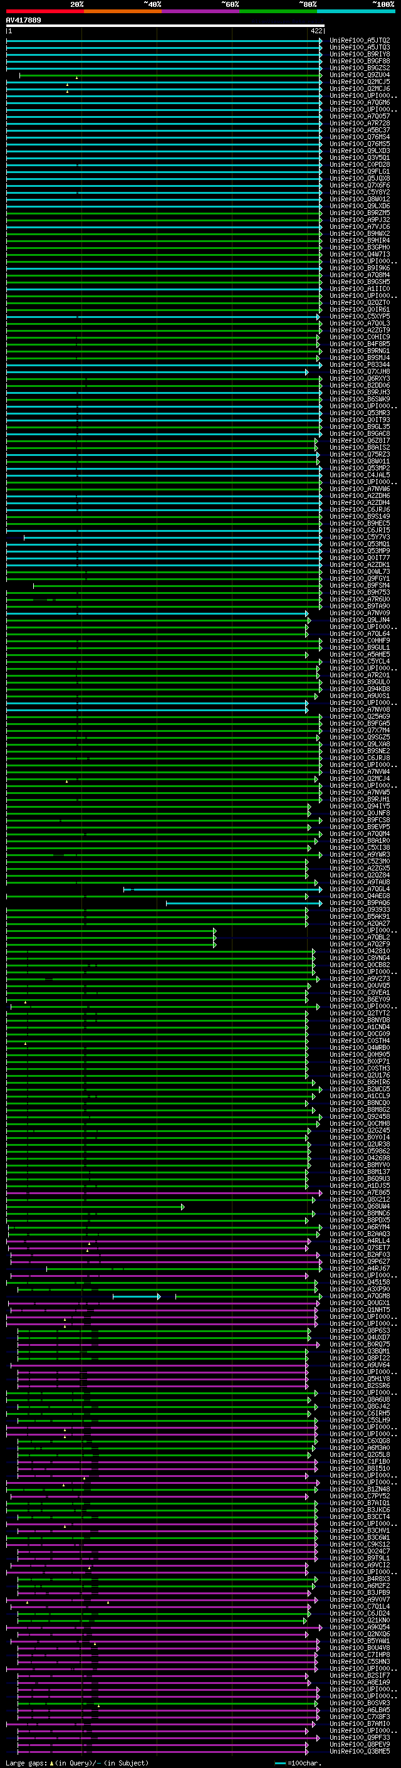Select the UniRef100_Q9FLG1 label
This screenshot has width=401, height=1768.
[x=360, y=172]
